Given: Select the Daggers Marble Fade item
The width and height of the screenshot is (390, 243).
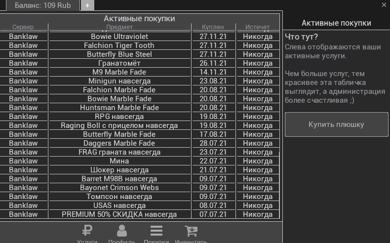Looking at the screenshot, I should click(x=119, y=143).
